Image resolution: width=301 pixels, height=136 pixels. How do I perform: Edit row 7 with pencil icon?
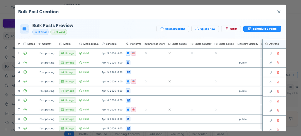[271, 111]
